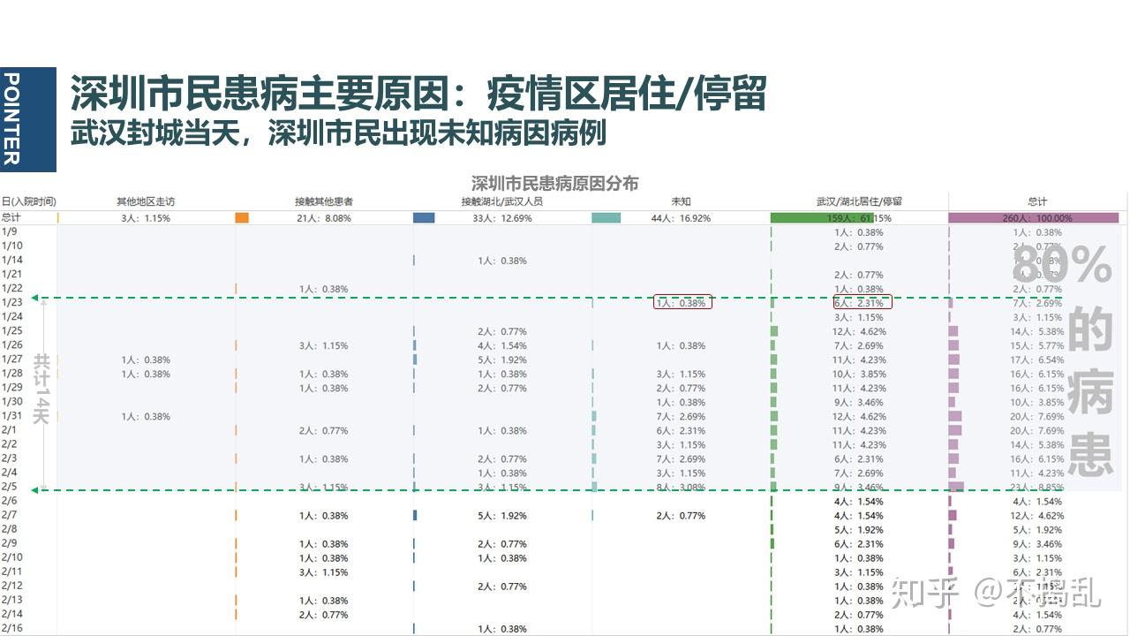Click 2/1 unknown-cause cell '6人: 2.31%'

[681, 430]
